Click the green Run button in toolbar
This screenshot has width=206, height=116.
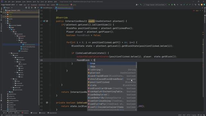pyautogui.click(x=169, y=5)
